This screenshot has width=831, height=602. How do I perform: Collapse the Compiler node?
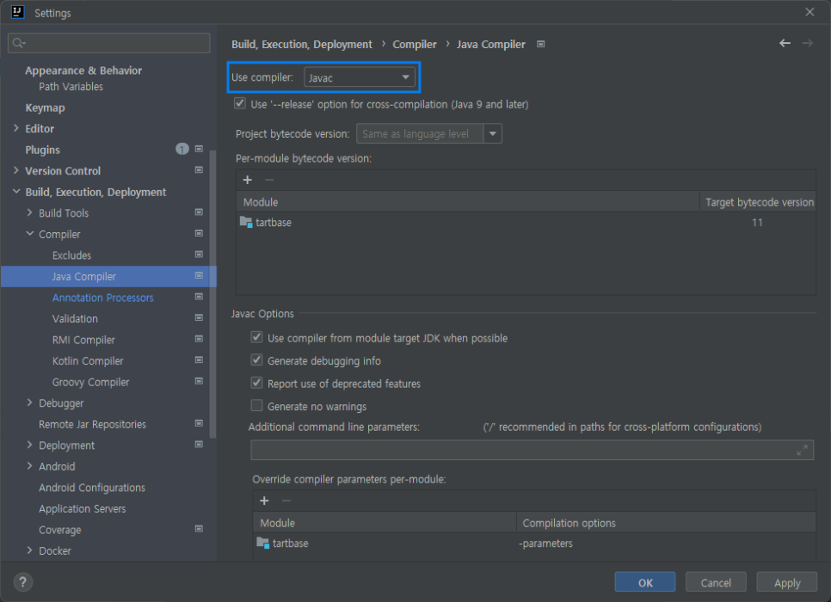[x=29, y=234]
